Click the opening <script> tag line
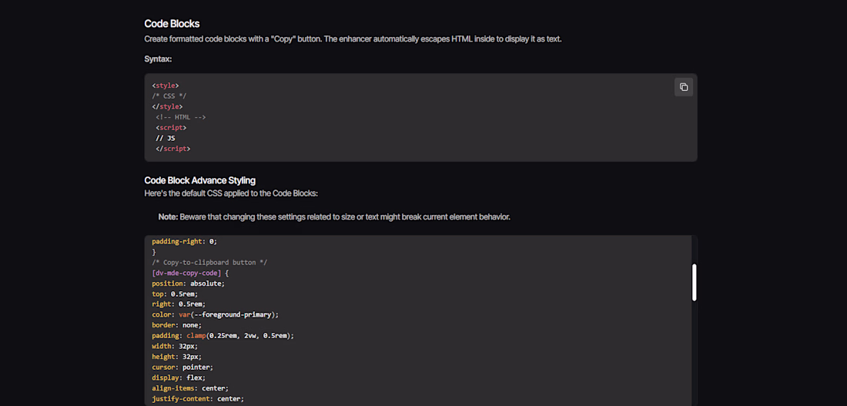 pyautogui.click(x=171, y=128)
